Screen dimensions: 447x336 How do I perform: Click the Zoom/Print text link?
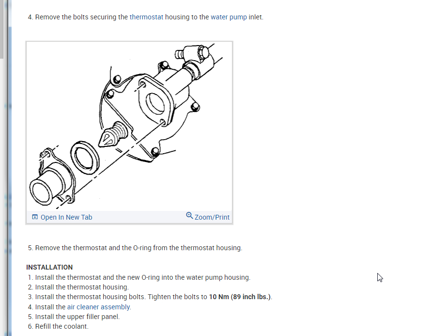coord(212,217)
